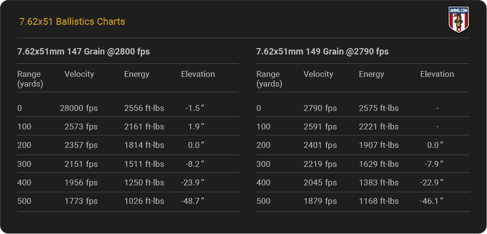Click the 1511 ft-lbs energy cell
Viewport: 487px width, 234px height.
(x=144, y=164)
